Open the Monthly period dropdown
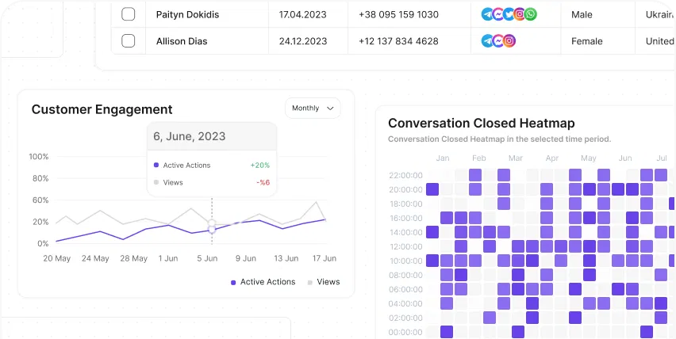Screen dimensions: 676x339 [313, 109]
